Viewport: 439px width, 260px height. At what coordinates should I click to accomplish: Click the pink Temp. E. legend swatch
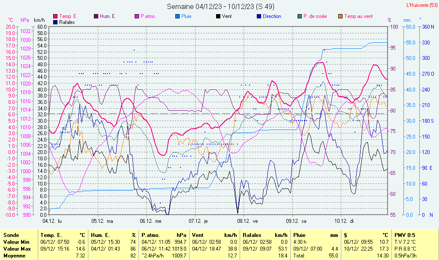point(55,17)
